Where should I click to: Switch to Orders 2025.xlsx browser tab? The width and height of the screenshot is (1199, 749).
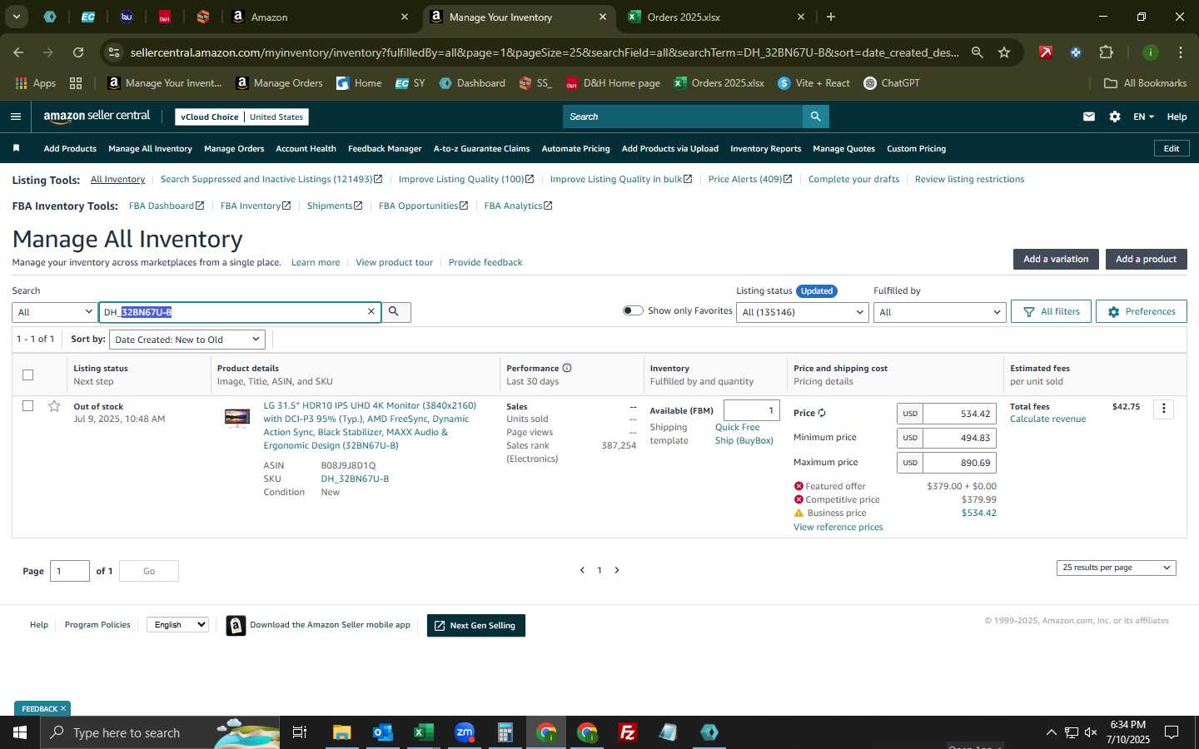pos(716,17)
